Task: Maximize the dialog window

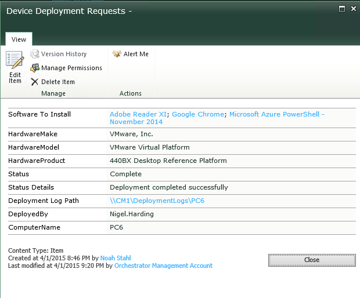Action: pyautogui.click(x=342, y=9)
